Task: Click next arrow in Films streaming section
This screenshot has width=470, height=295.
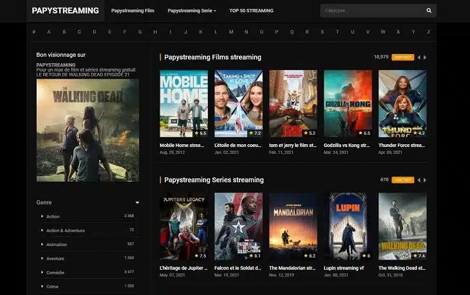Action: point(425,57)
